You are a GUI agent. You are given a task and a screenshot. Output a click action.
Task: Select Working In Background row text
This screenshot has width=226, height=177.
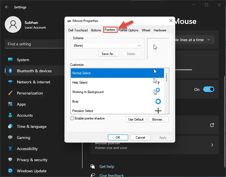[x=88, y=92]
